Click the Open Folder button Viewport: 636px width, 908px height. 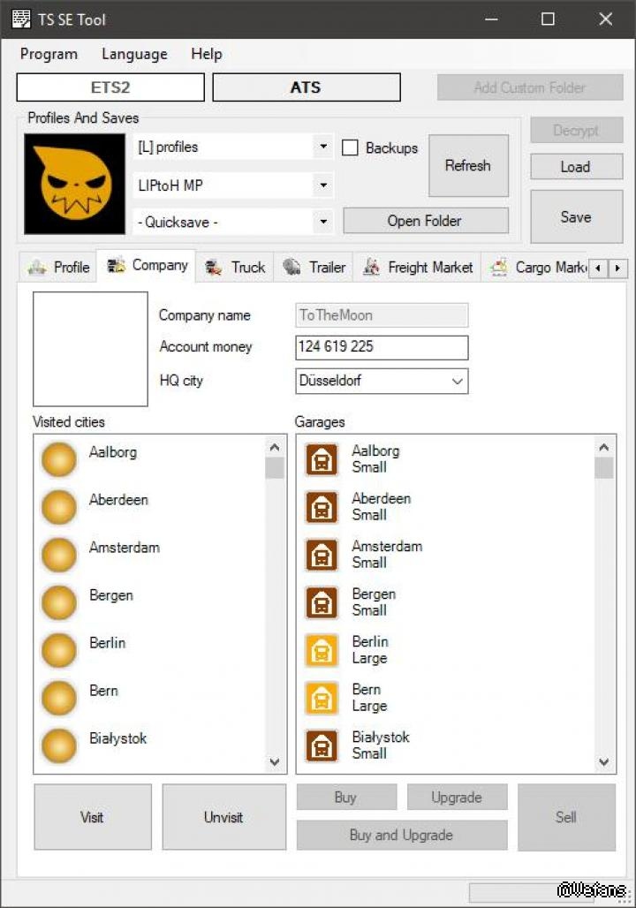click(426, 221)
